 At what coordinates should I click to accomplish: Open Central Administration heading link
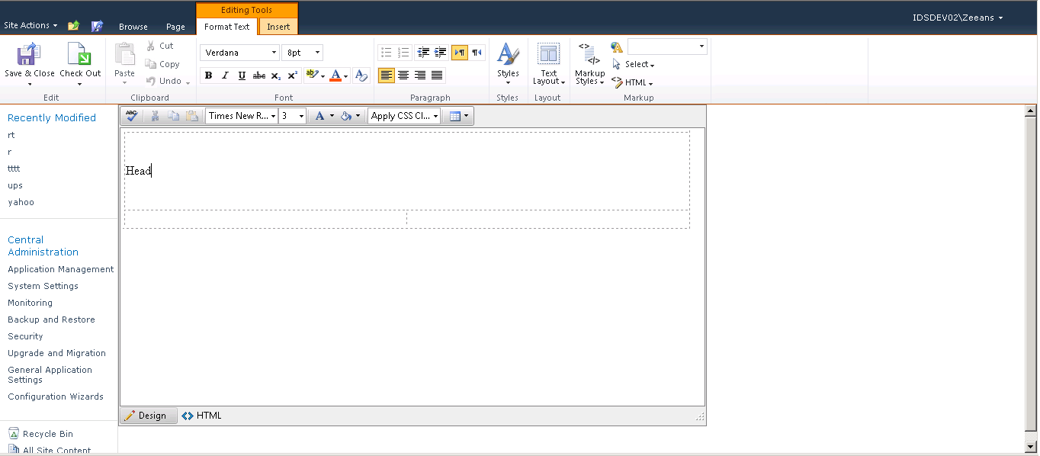pyautogui.click(x=43, y=246)
